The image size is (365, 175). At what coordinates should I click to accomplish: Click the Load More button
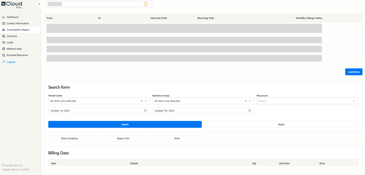(354, 72)
